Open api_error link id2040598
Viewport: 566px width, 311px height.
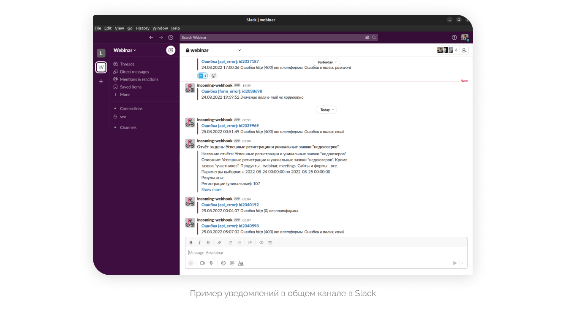(230, 226)
